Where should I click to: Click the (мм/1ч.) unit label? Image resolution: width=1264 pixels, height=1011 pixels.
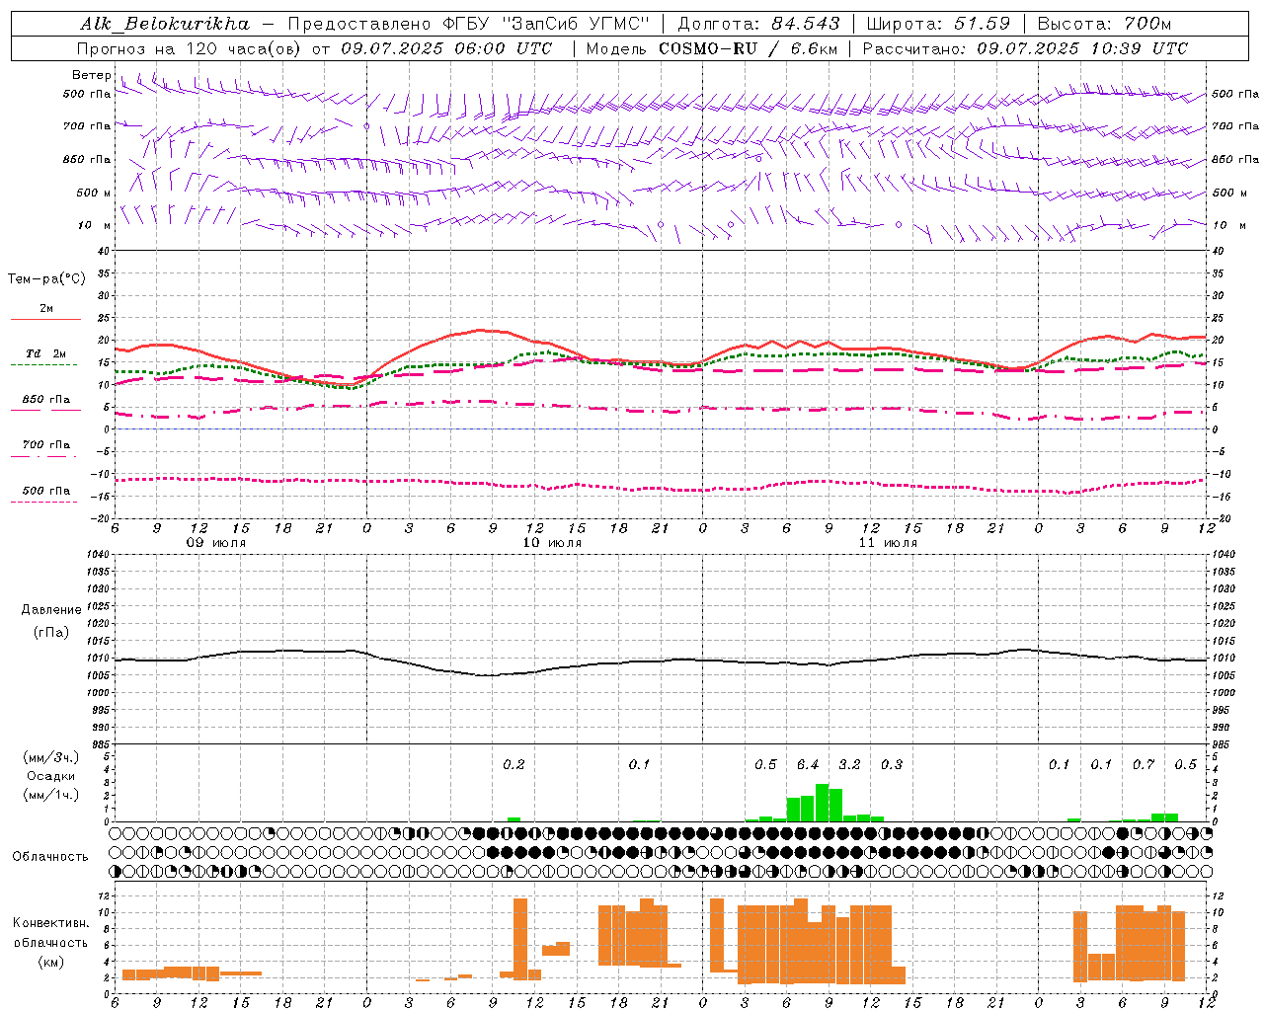[51, 795]
